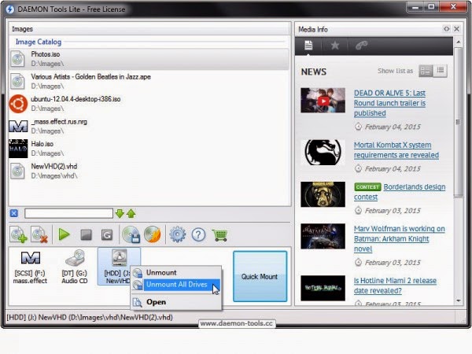
Task: Select Photos.iso in Image Catalog
Action: pyautogui.click(x=149, y=59)
